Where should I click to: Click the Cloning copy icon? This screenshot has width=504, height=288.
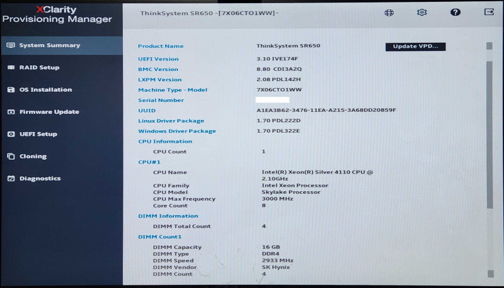[11, 156]
